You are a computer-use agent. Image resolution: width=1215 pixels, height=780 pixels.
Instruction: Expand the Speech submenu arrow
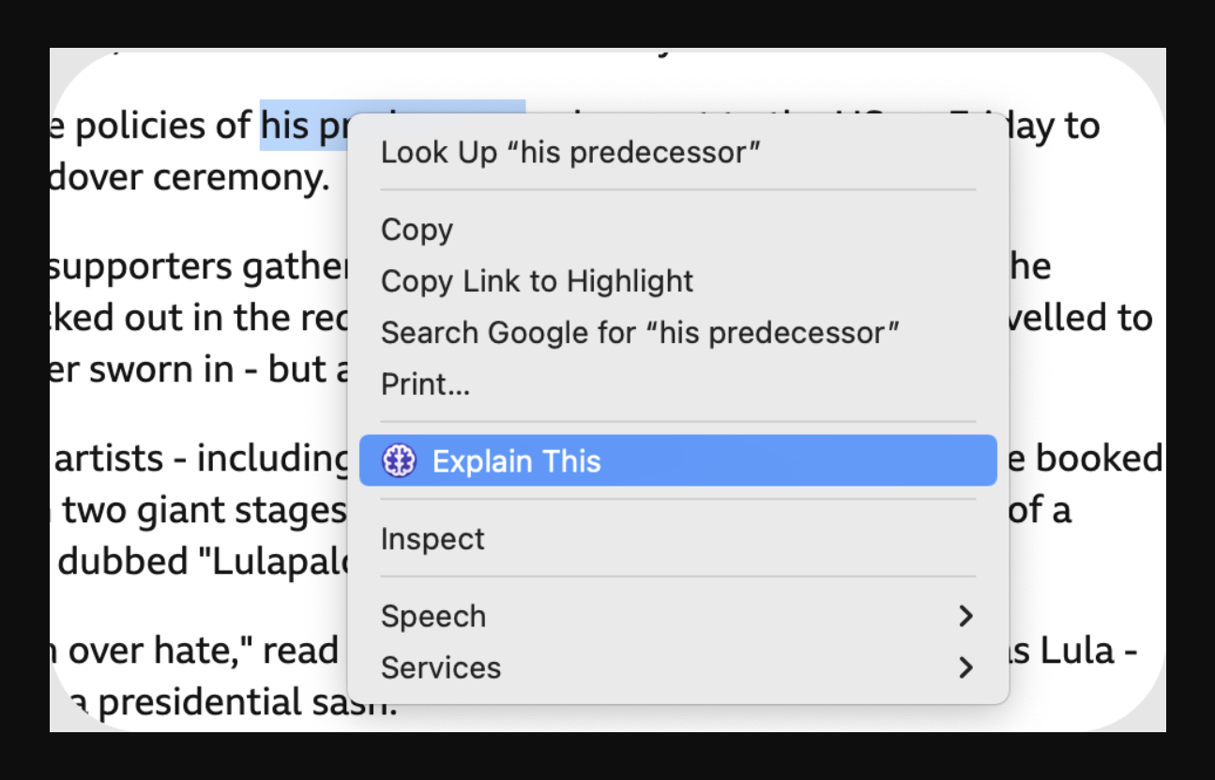pos(964,616)
